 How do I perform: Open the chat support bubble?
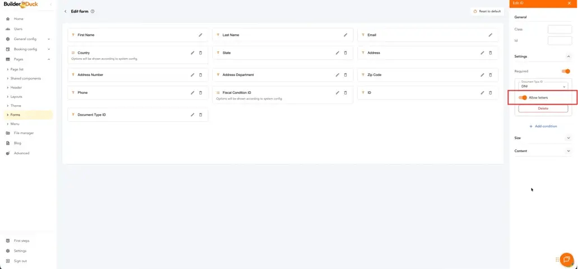[566, 259]
